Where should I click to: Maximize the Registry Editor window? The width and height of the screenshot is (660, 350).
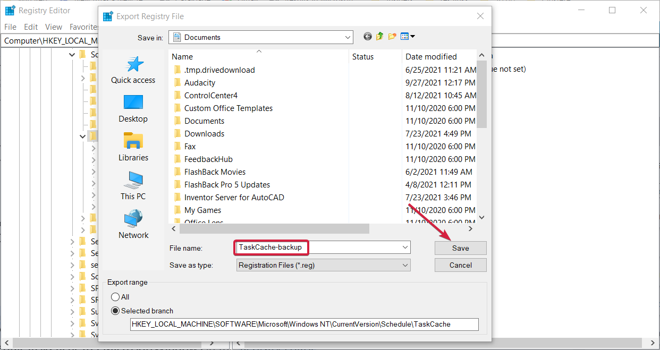pos(612,10)
